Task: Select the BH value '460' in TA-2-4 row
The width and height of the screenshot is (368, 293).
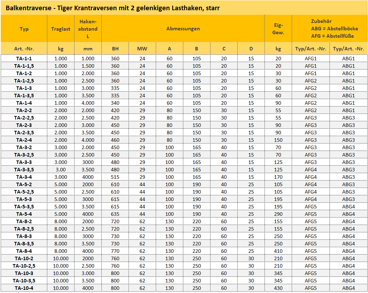Action: click(115, 140)
